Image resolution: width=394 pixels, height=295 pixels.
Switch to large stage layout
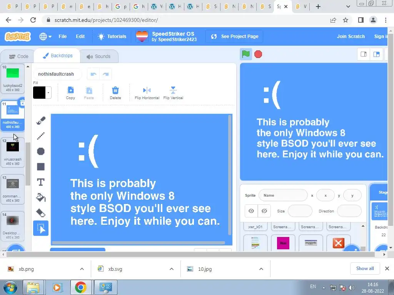[376, 54]
